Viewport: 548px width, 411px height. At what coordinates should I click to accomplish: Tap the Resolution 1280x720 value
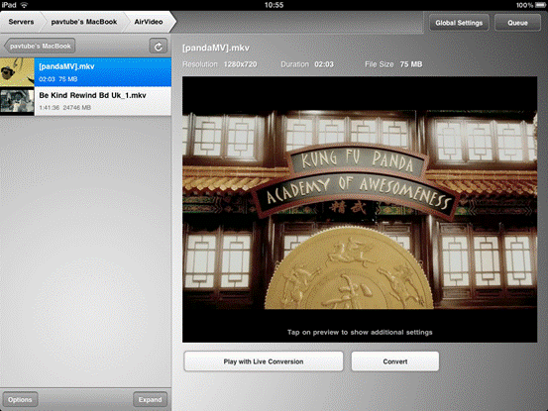click(x=240, y=64)
